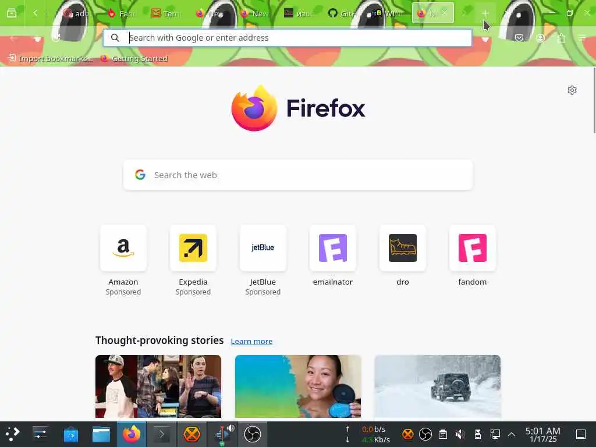Open the smiling woman story thumbnail

pos(298,386)
